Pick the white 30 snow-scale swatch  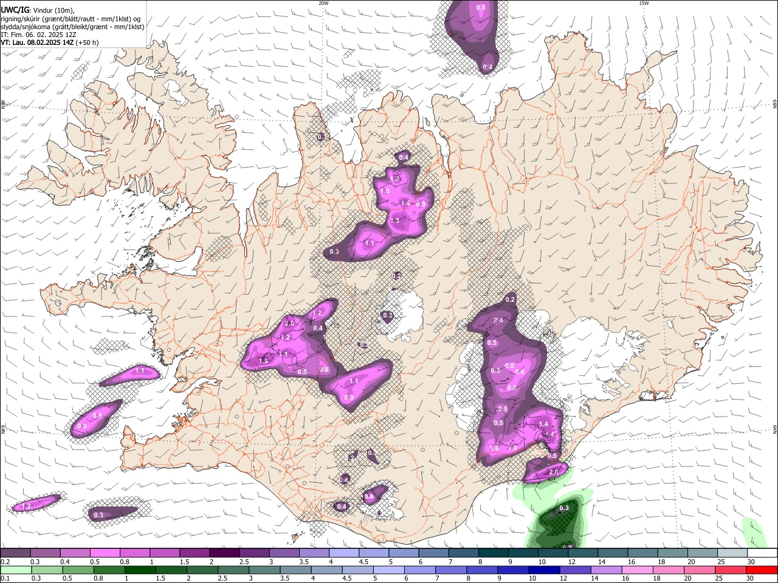click(762, 553)
